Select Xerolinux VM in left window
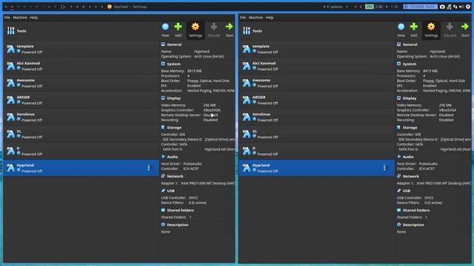 tap(81, 117)
